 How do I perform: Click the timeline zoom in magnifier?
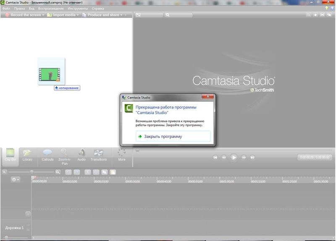pyautogui.click(x=58, y=172)
